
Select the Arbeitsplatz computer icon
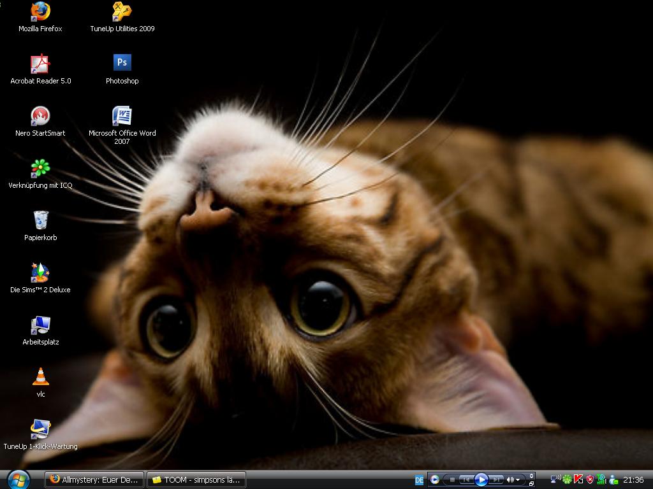[40, 325]
